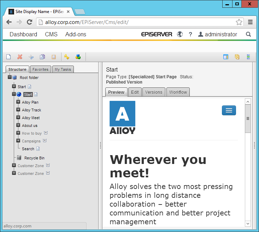Click the Paste clipboard toolbar icon
259x232 pixels.
[54, 57]
